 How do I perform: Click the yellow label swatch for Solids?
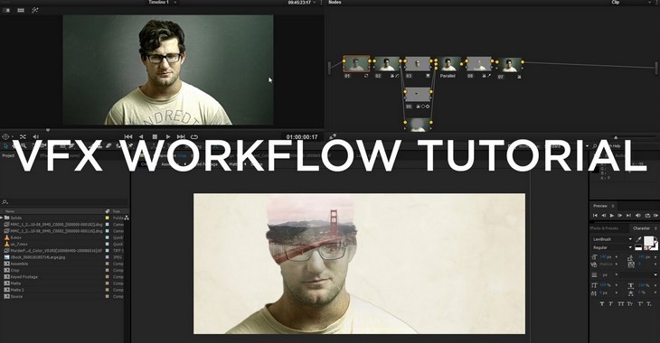pyautogui.click(x=108, y=218)
